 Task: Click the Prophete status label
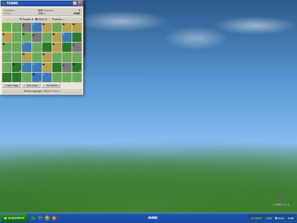pyautogui.click(x=57, y=19)
